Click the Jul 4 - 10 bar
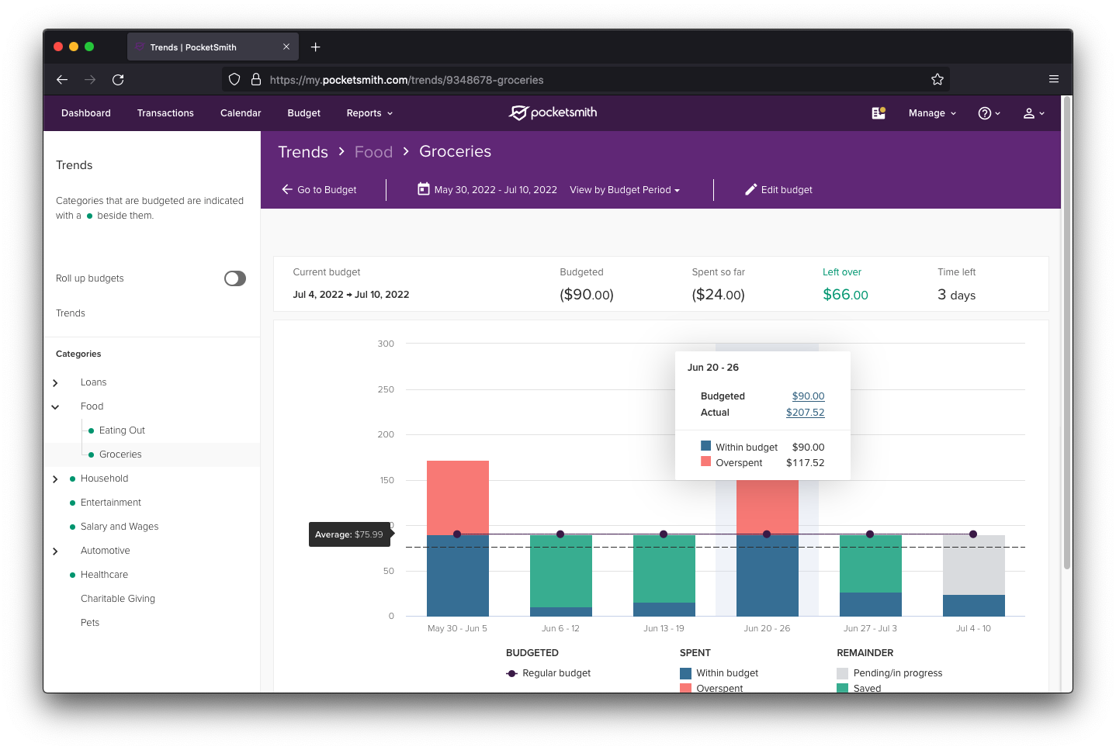 [973, 575]
